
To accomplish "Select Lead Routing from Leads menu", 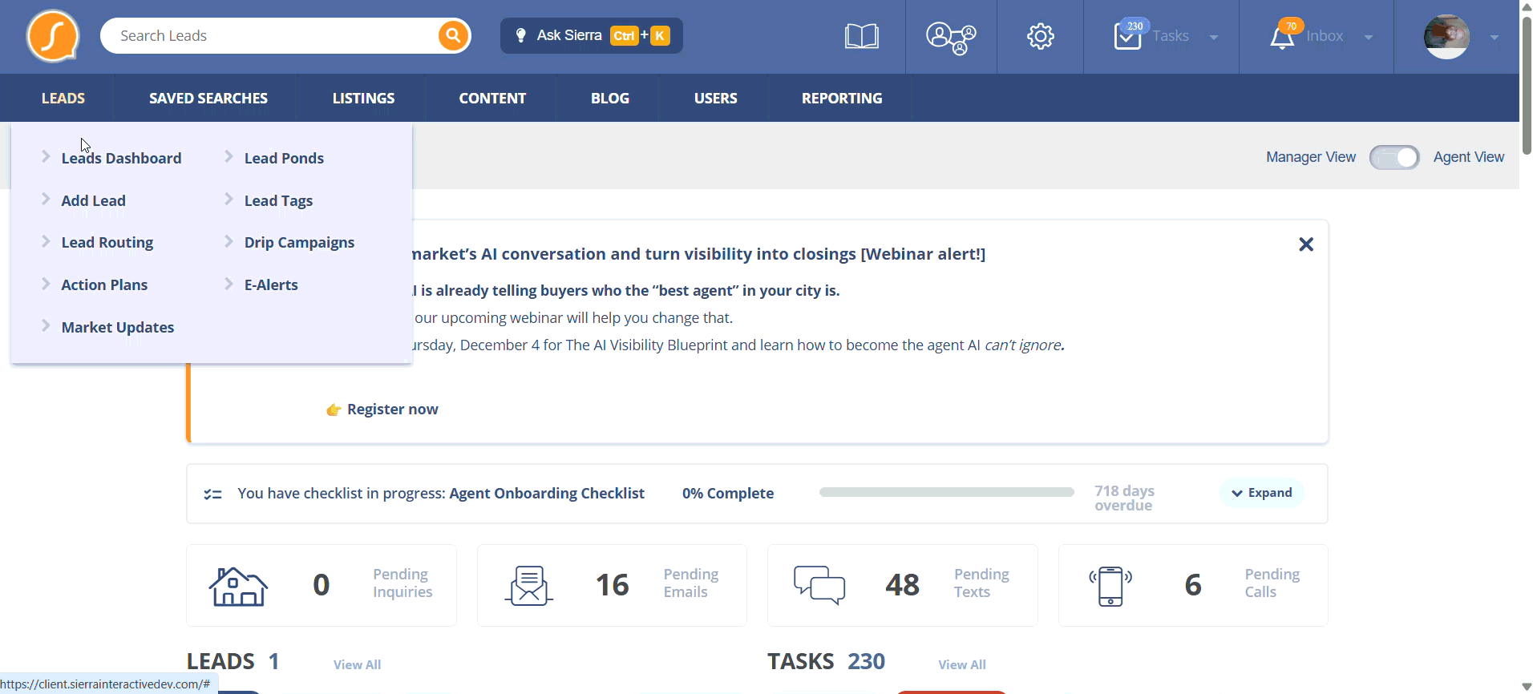I will click(107, 243).
